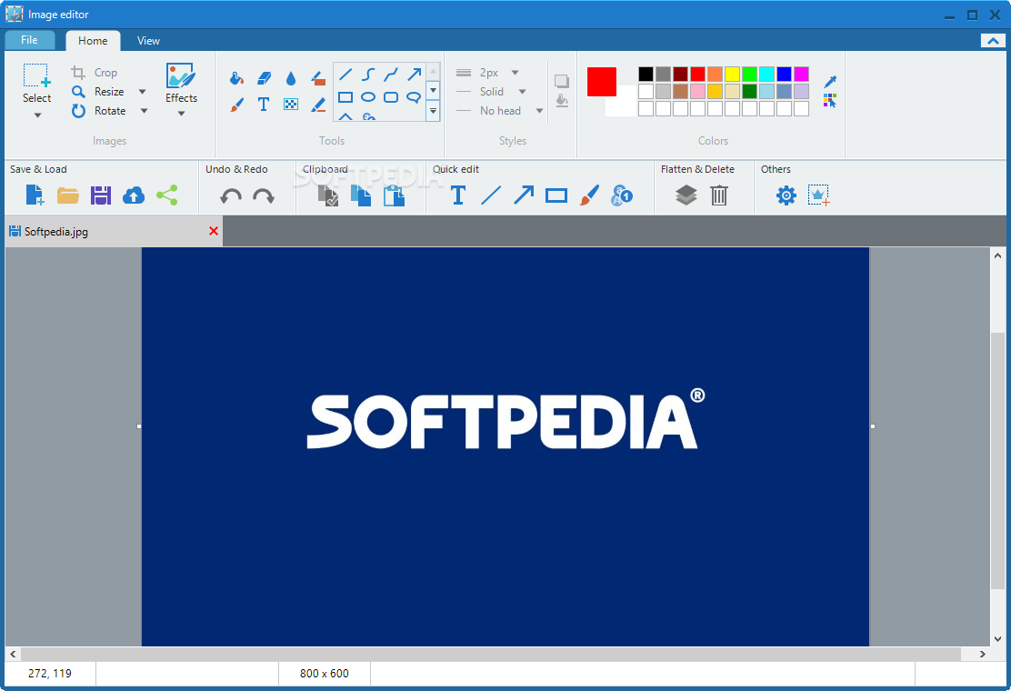Open the Solid line style dropdown
1011x691 pixels.
pyautogui.click(x=522, y=92)
